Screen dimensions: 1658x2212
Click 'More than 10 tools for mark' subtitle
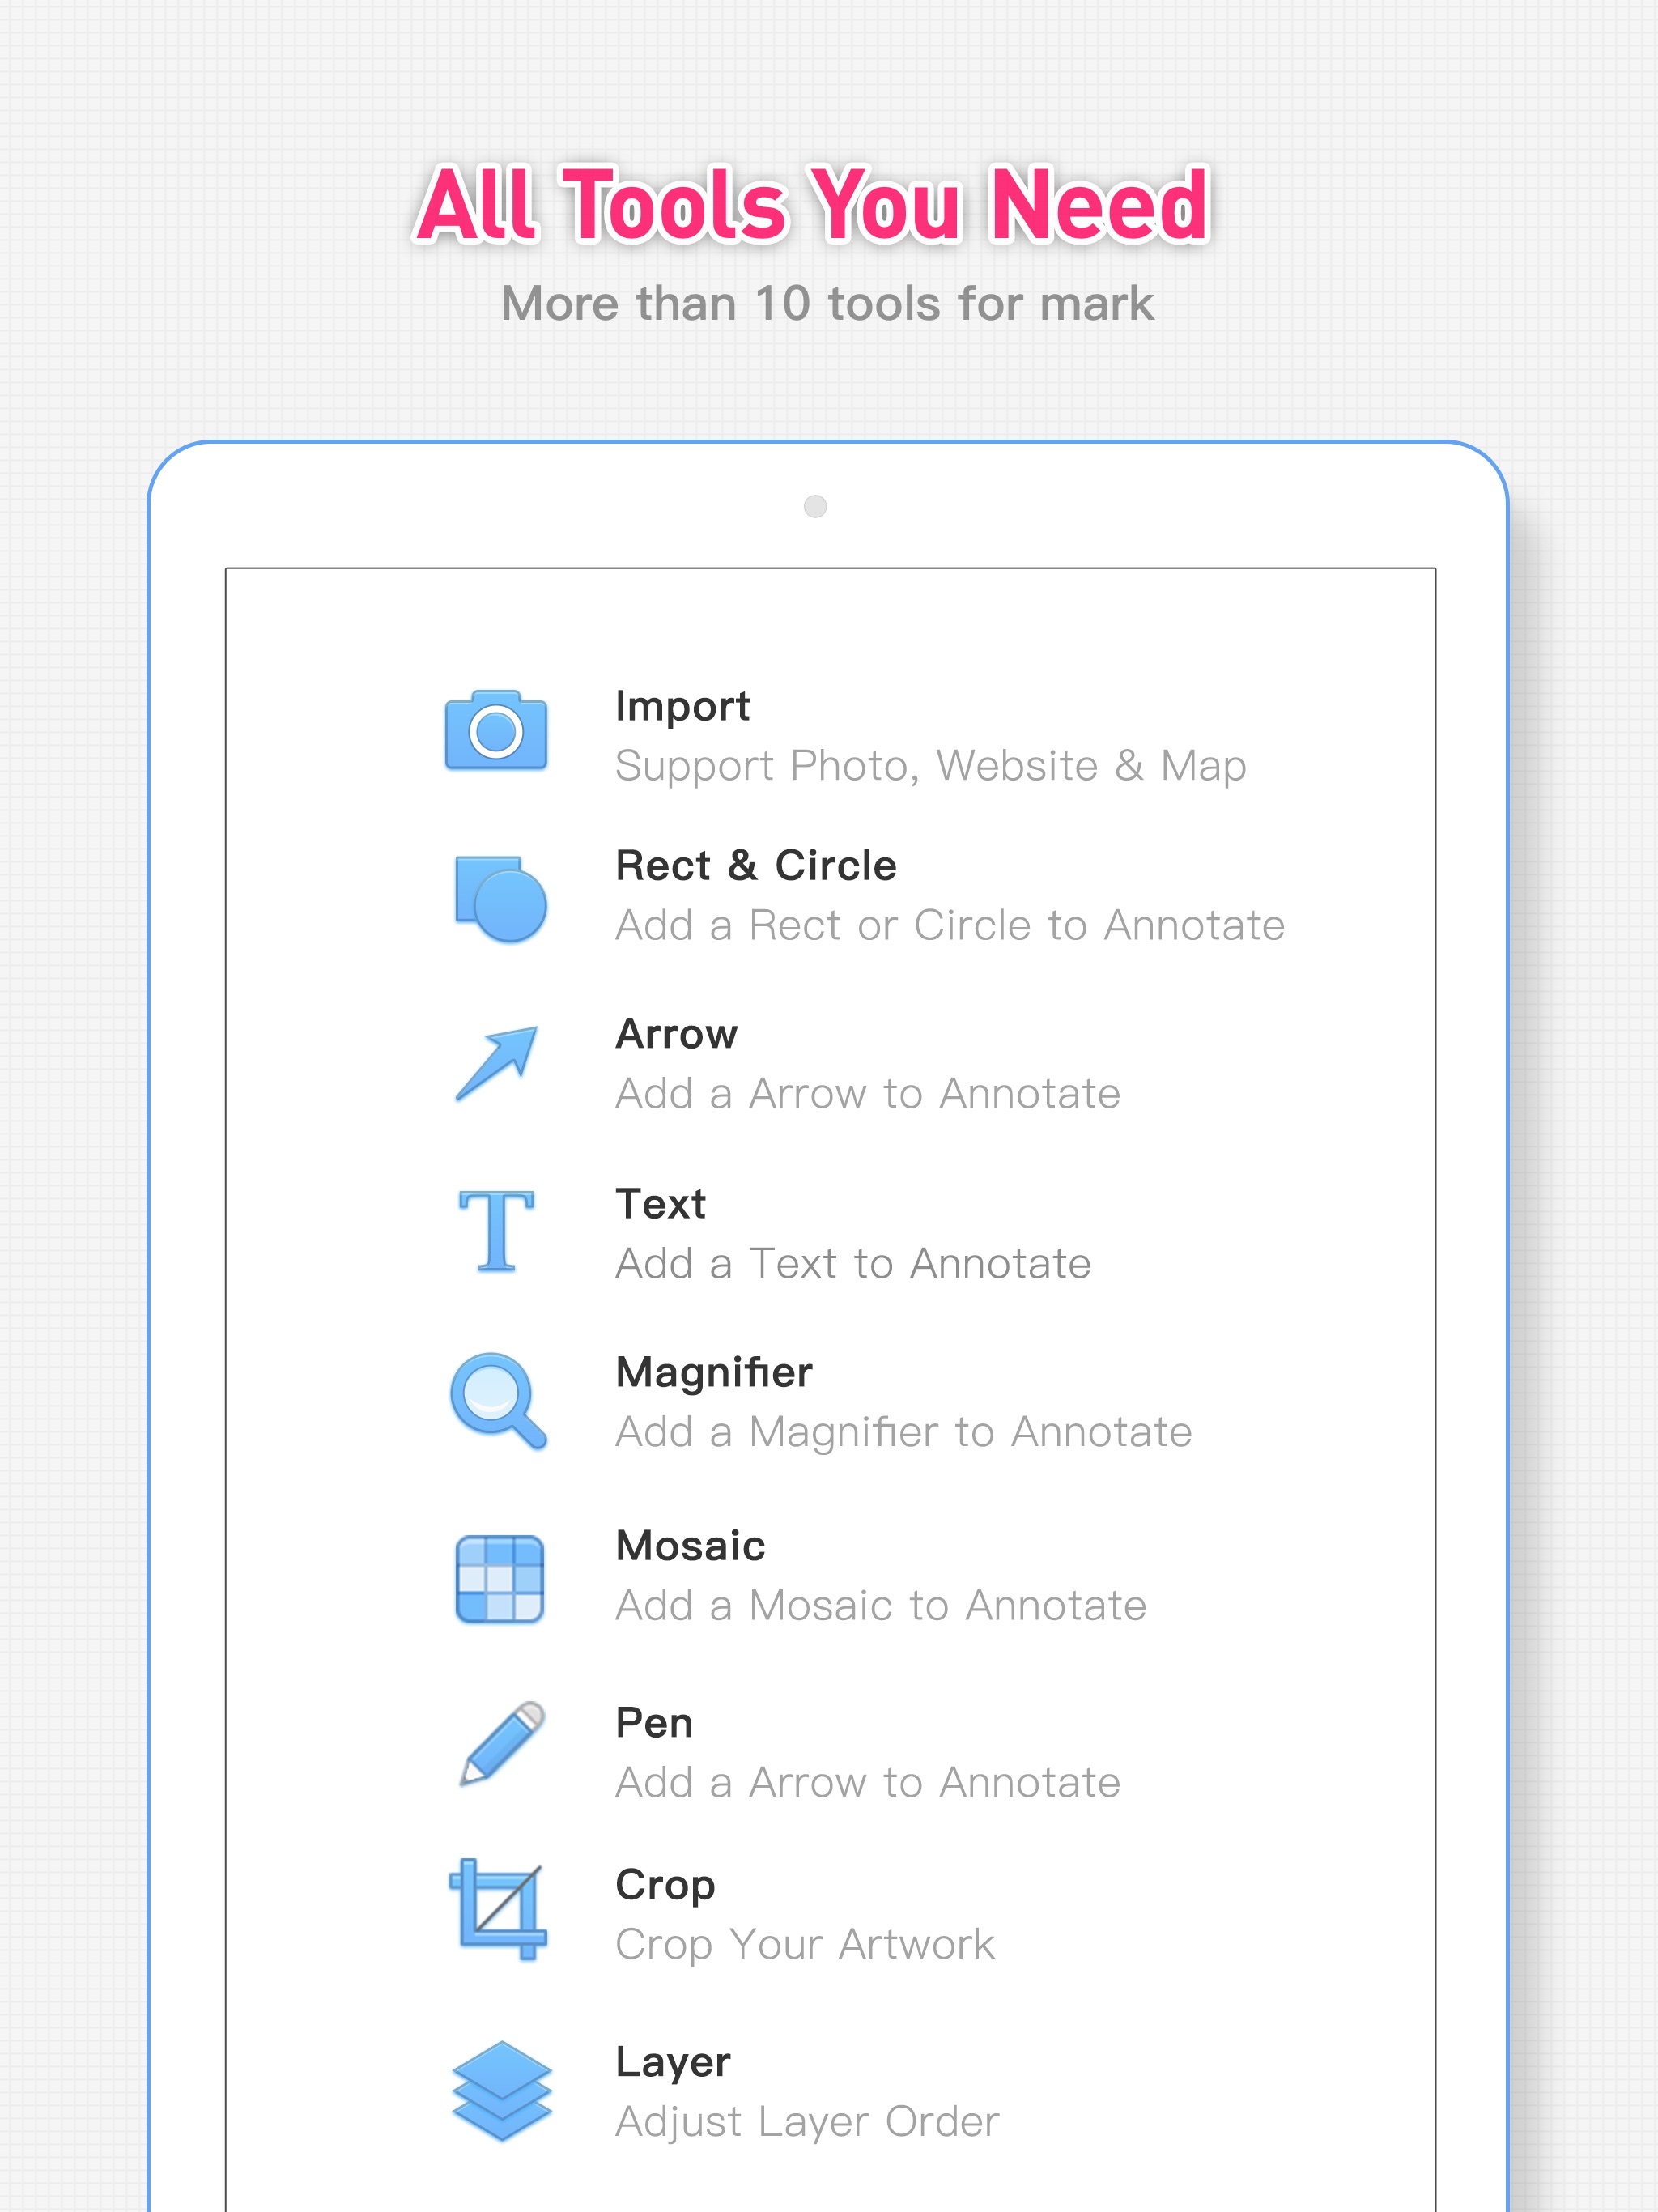(x=827, y=304)
